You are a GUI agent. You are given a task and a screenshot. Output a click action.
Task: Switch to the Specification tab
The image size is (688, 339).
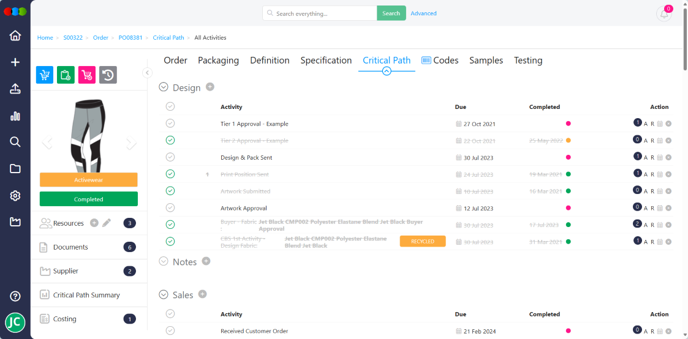326,61
